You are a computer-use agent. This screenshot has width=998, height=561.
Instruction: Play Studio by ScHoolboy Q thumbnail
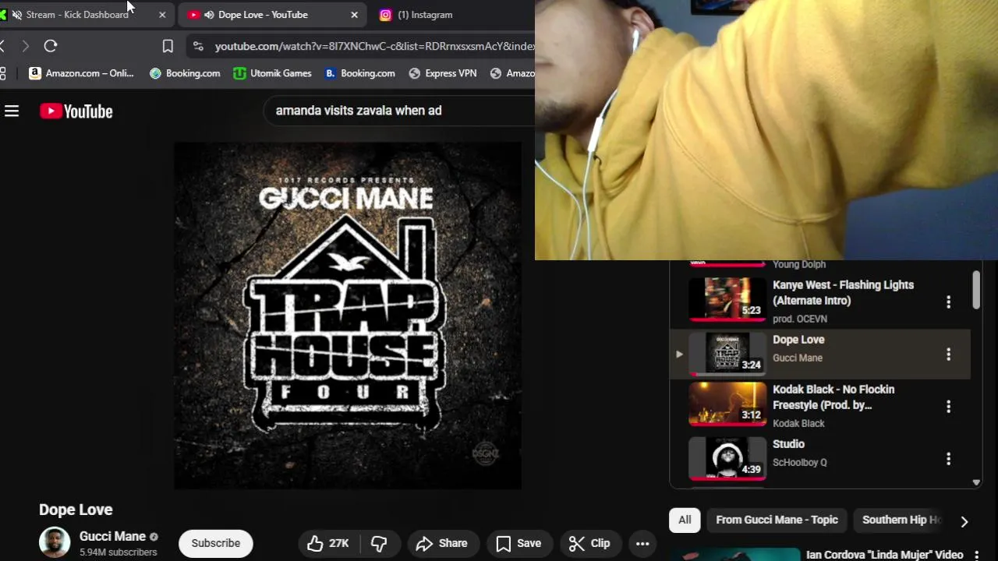[727, 457]
